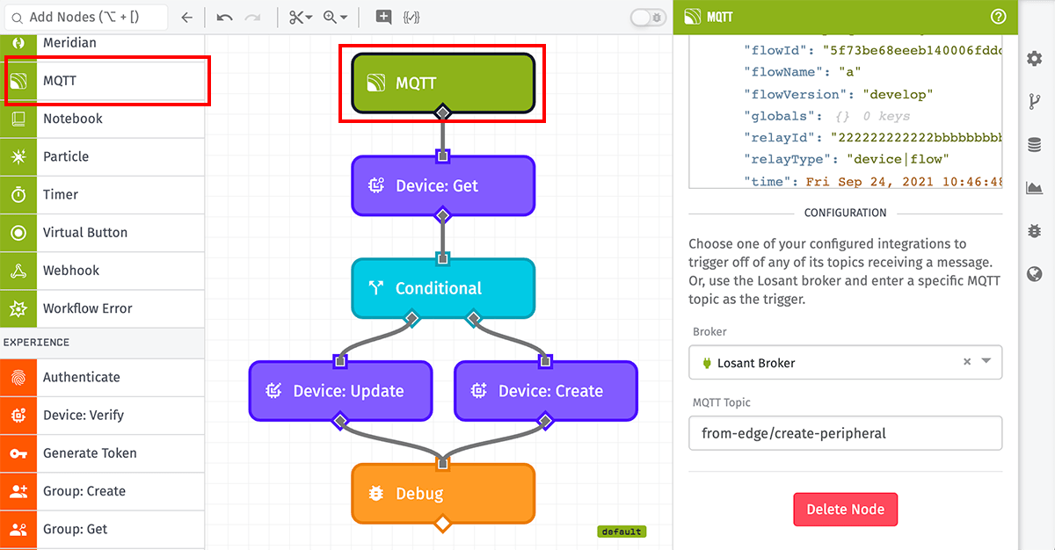The image size is (1055, 550).
Task: Open debug bug icon tab
Action: coord(1035,231)
